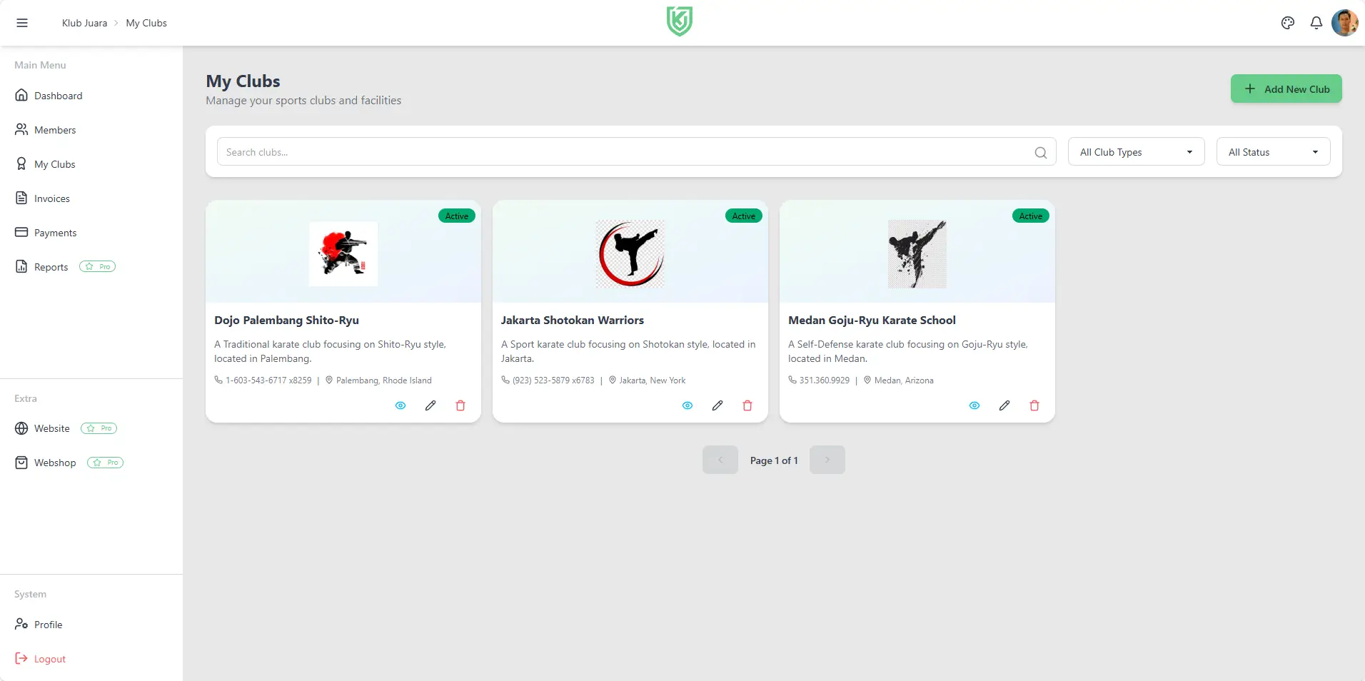Screen dimensions: 1365x681
Task: Open Members in the sidebar
Action: pyautogui.click(x=55, y=130)
